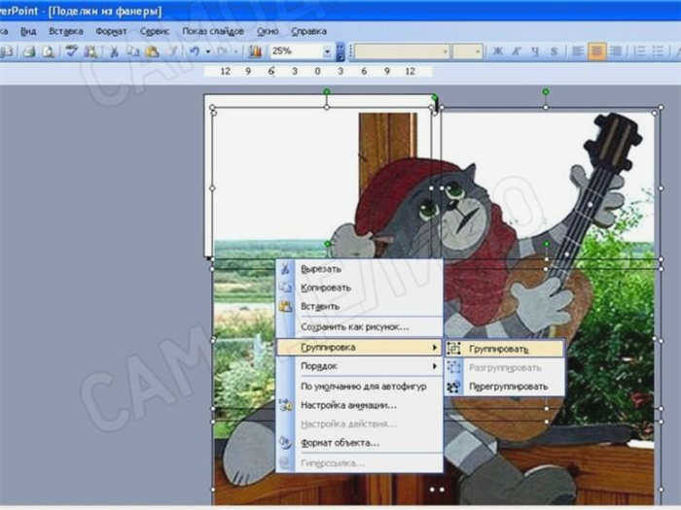
Task: Open the font name dropdown
Action: [x=446, y=51]
